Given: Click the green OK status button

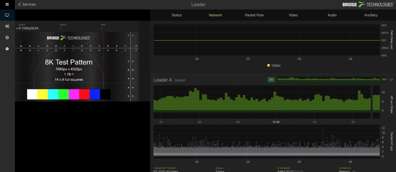Looking at the screenshot, I should point(271,80).
